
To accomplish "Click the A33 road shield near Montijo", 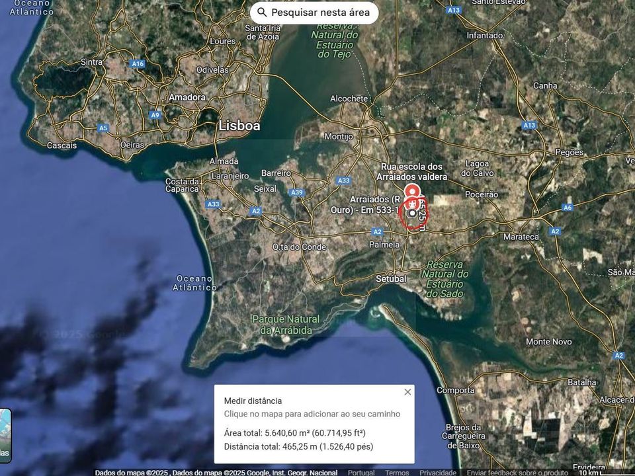I will (x=343, y=180).
